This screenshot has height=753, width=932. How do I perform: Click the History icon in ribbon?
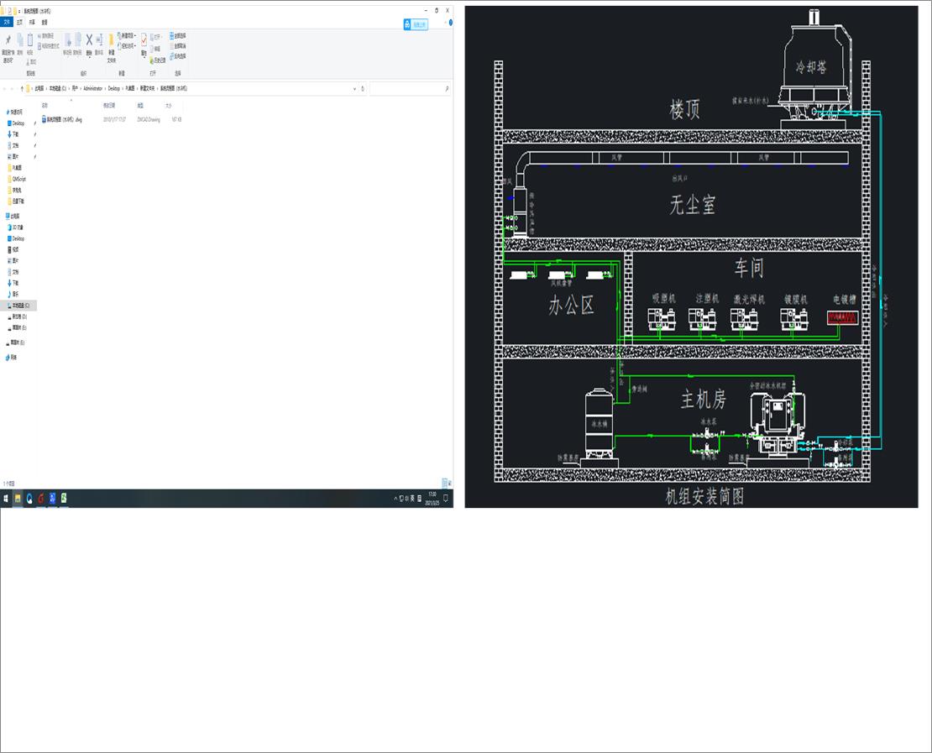[157, 60]
